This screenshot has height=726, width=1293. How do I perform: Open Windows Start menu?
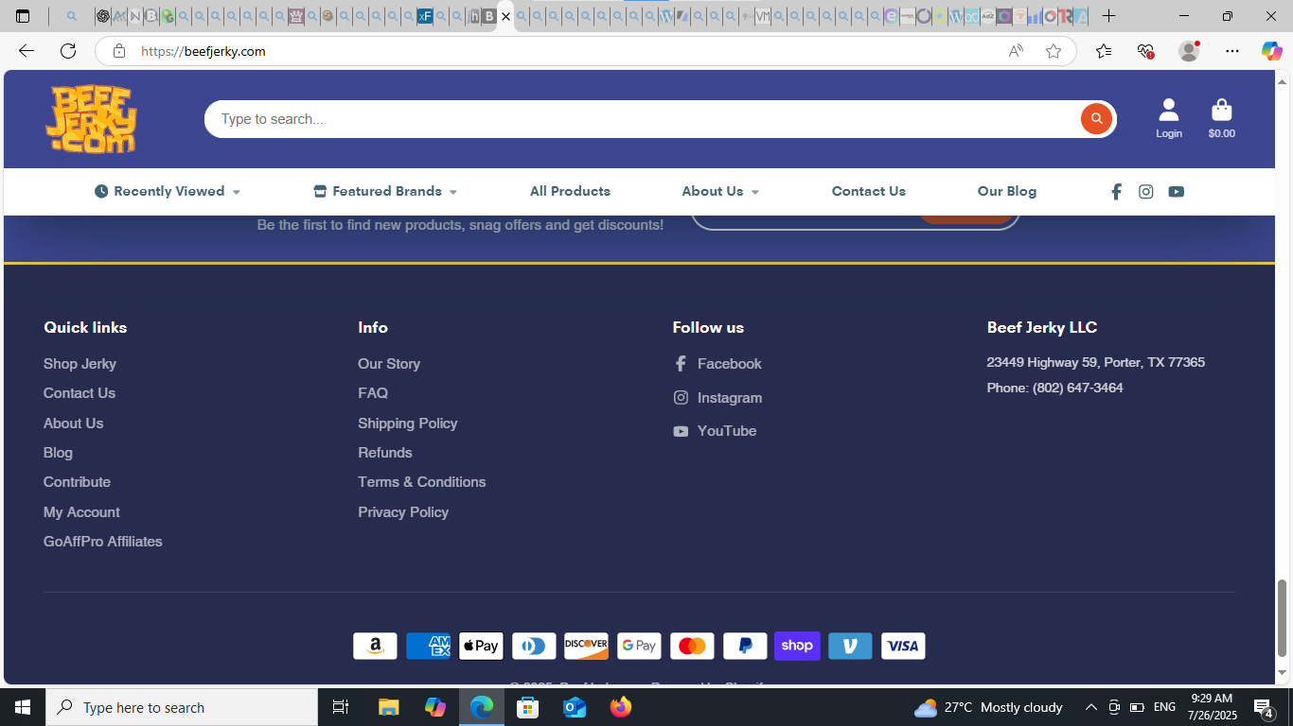23,707
